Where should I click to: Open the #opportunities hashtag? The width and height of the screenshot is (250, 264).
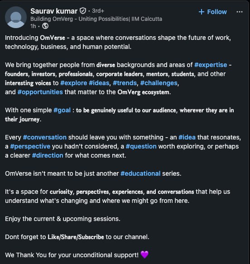click(40, 92)
